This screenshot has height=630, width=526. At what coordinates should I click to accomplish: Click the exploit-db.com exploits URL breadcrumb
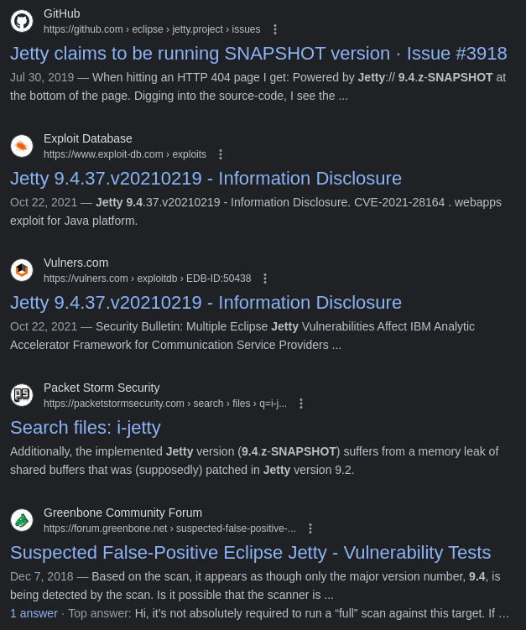(x=125, y=154)
